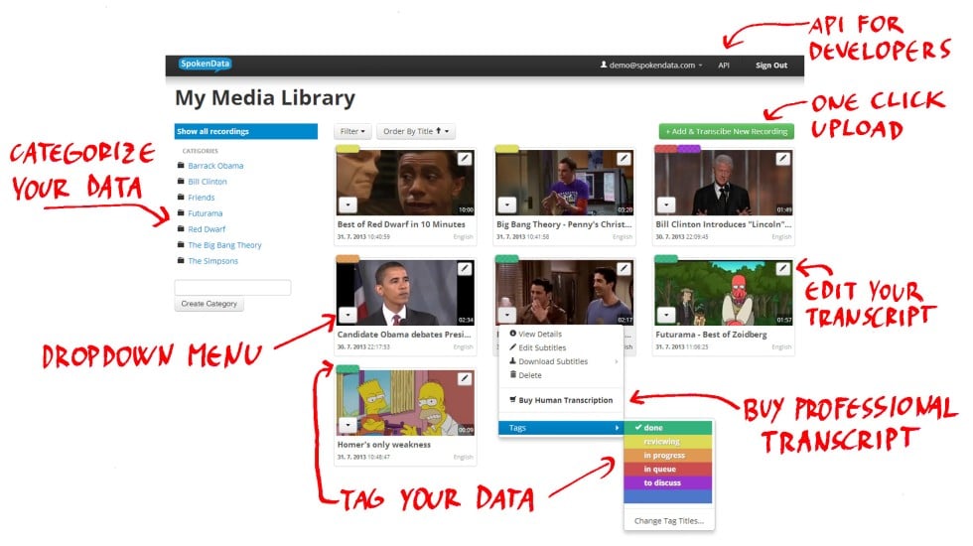Image resolution: width=973 pixels, height=546 pixels.
Task: Open Homer's only weakness thumbnail
Action: pyautogui.click(x=405, y=402)
